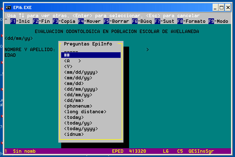Choose the <idnum> field type
Viewport: 235px width, 157px height.
[x=74, y=134]
